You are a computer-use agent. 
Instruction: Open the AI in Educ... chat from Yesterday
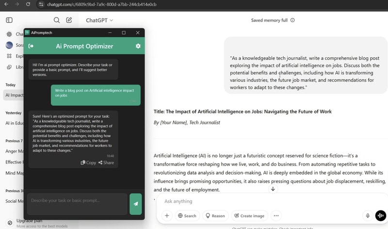pyautogui.click(x=14, y=123)
